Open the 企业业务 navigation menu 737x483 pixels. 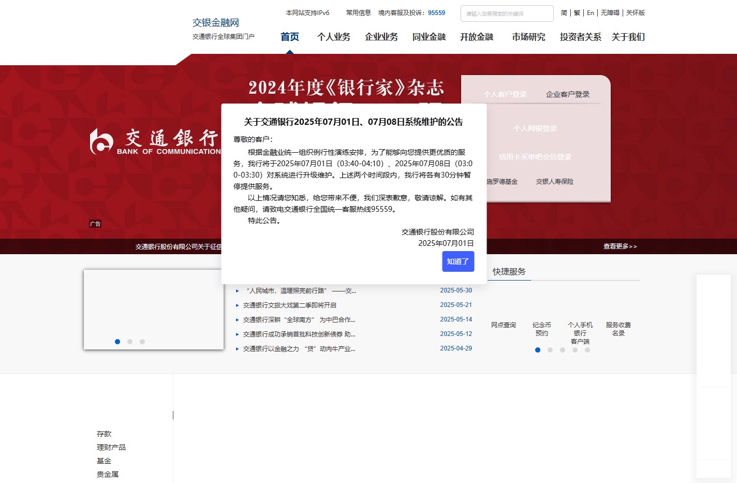(x=381, y=37)
